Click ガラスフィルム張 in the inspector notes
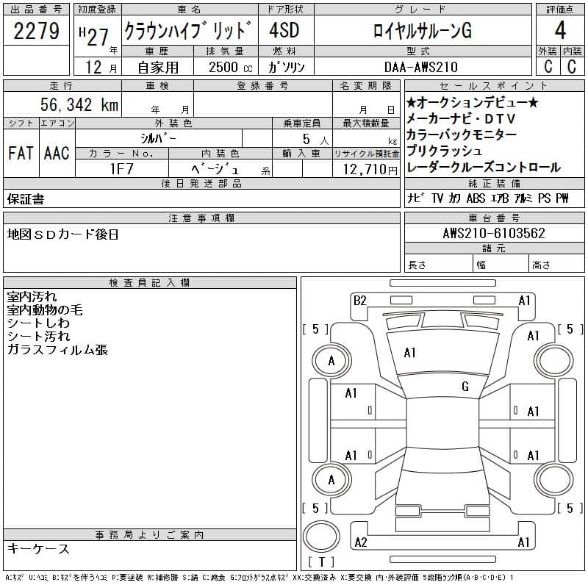Image resolution: width=588 pixels, height=588 pixels. pyautogui.click(x=57, y=350)
